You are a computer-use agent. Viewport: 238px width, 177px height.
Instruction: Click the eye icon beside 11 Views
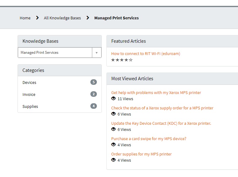[113, 99]
